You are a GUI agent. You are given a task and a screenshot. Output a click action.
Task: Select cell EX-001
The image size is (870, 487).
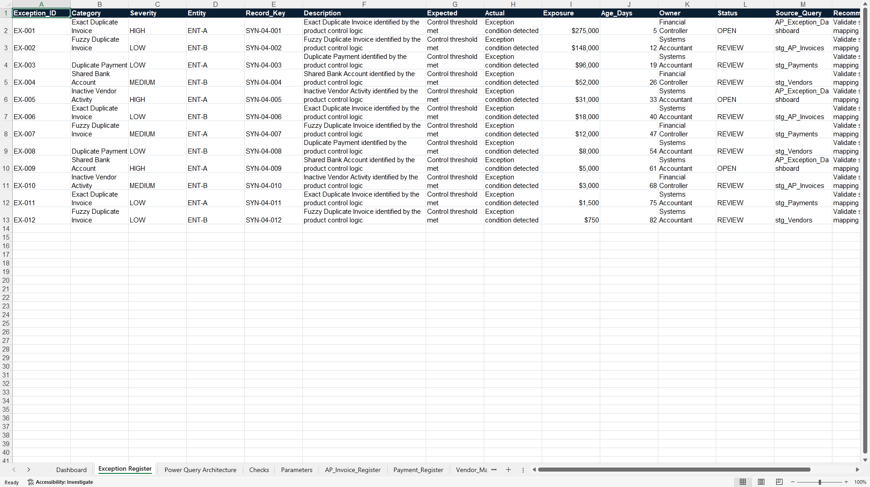(41, 26)
